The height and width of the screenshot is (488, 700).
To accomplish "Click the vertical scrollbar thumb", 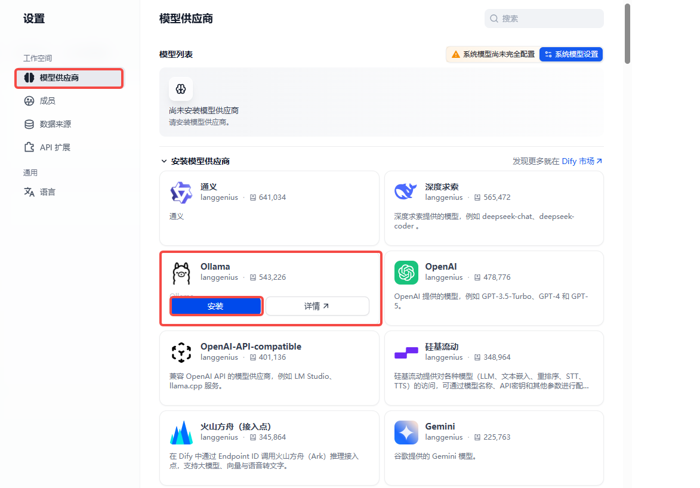I will click(627, 34).
